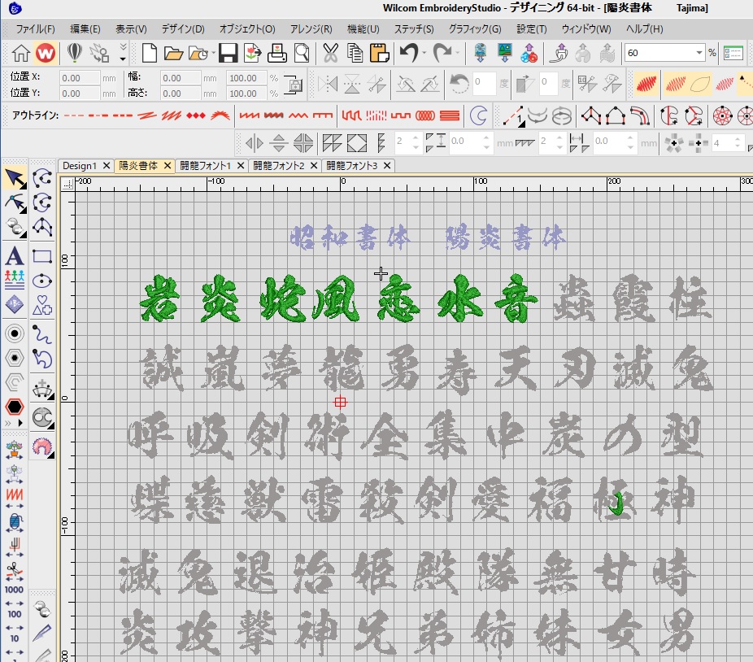This screenshot has height=662, width=753.
Task: Open the ウィンドウ(W) menu
Action: click(585, 28)
